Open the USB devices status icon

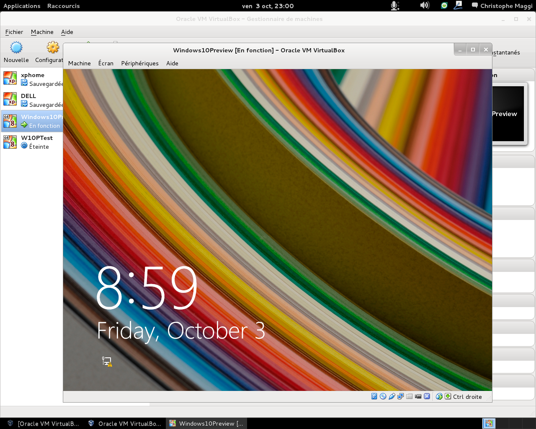tap(392, 396)
